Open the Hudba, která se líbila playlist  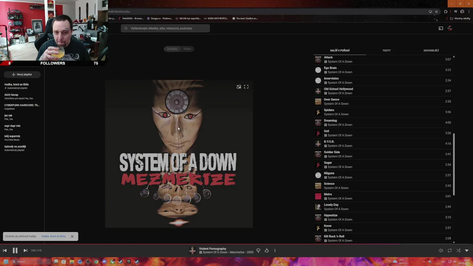22,86
